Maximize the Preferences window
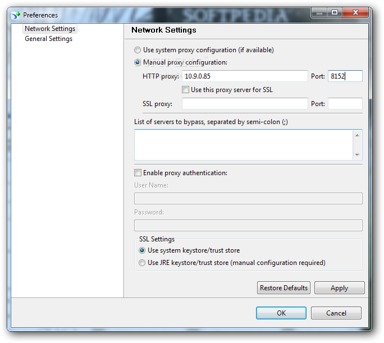Viewport: 384px width, 343px height. (335, 13)
